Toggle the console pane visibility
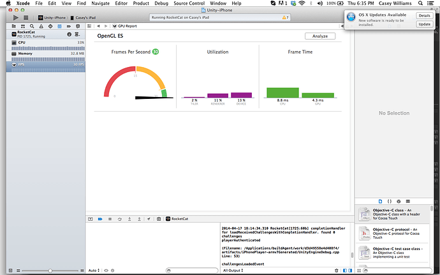The height and width of the screenshot is (275, 440). [350, 271]
